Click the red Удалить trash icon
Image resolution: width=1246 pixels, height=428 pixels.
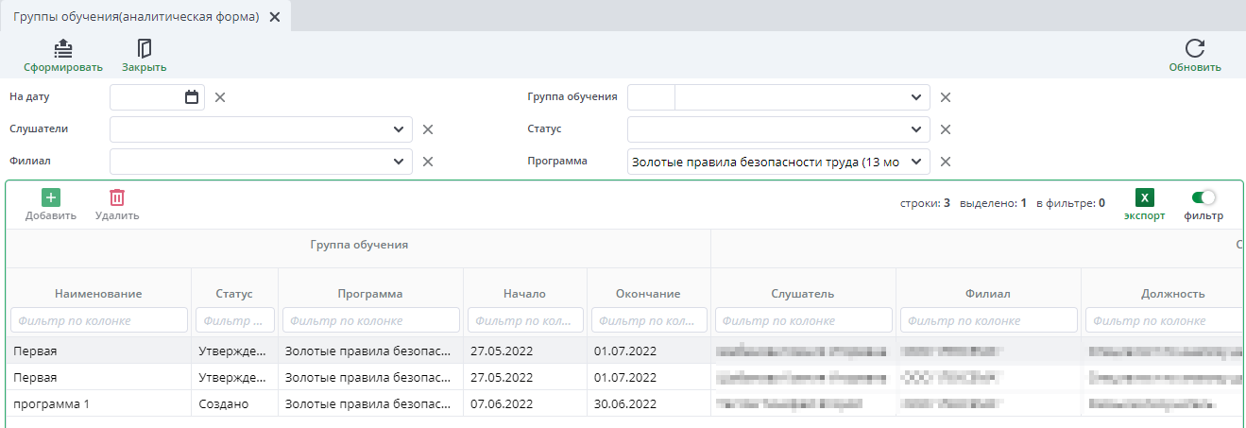click(x=117, y=197)
